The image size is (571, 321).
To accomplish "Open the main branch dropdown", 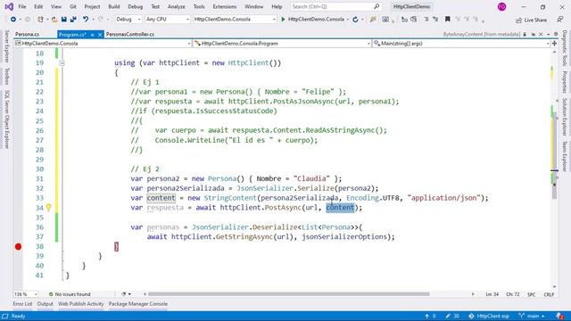I will pyautogui.click(x=532, y=316).
